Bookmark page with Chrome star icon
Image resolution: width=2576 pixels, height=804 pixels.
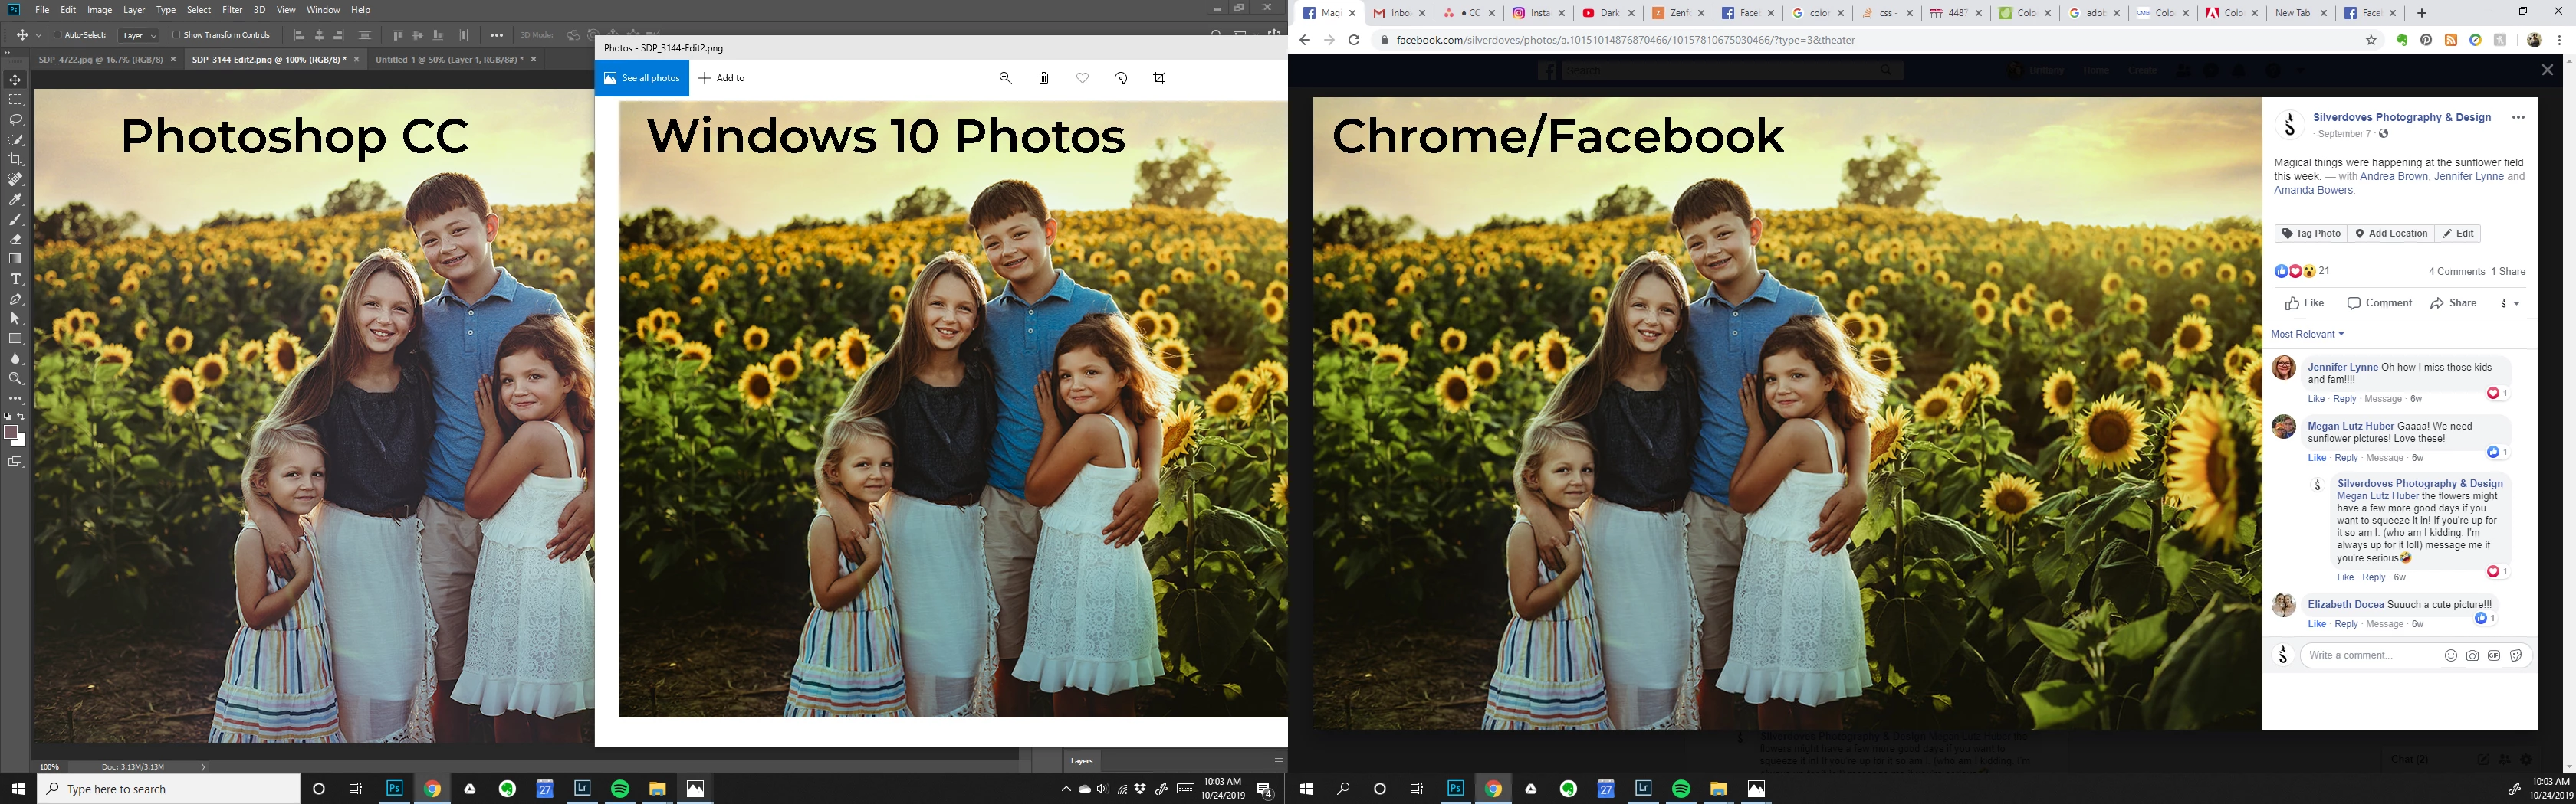click(2371, 40)
